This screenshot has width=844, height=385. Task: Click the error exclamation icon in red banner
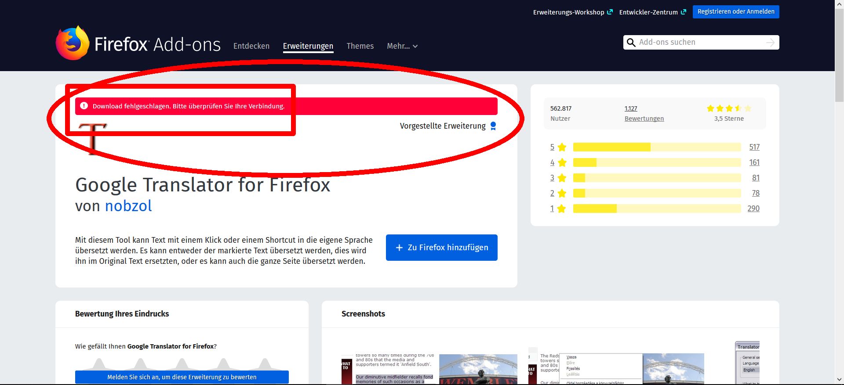click(x=84, y=106)
